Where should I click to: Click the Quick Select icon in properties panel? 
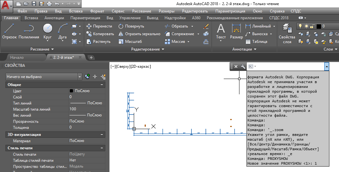point(103,77)
